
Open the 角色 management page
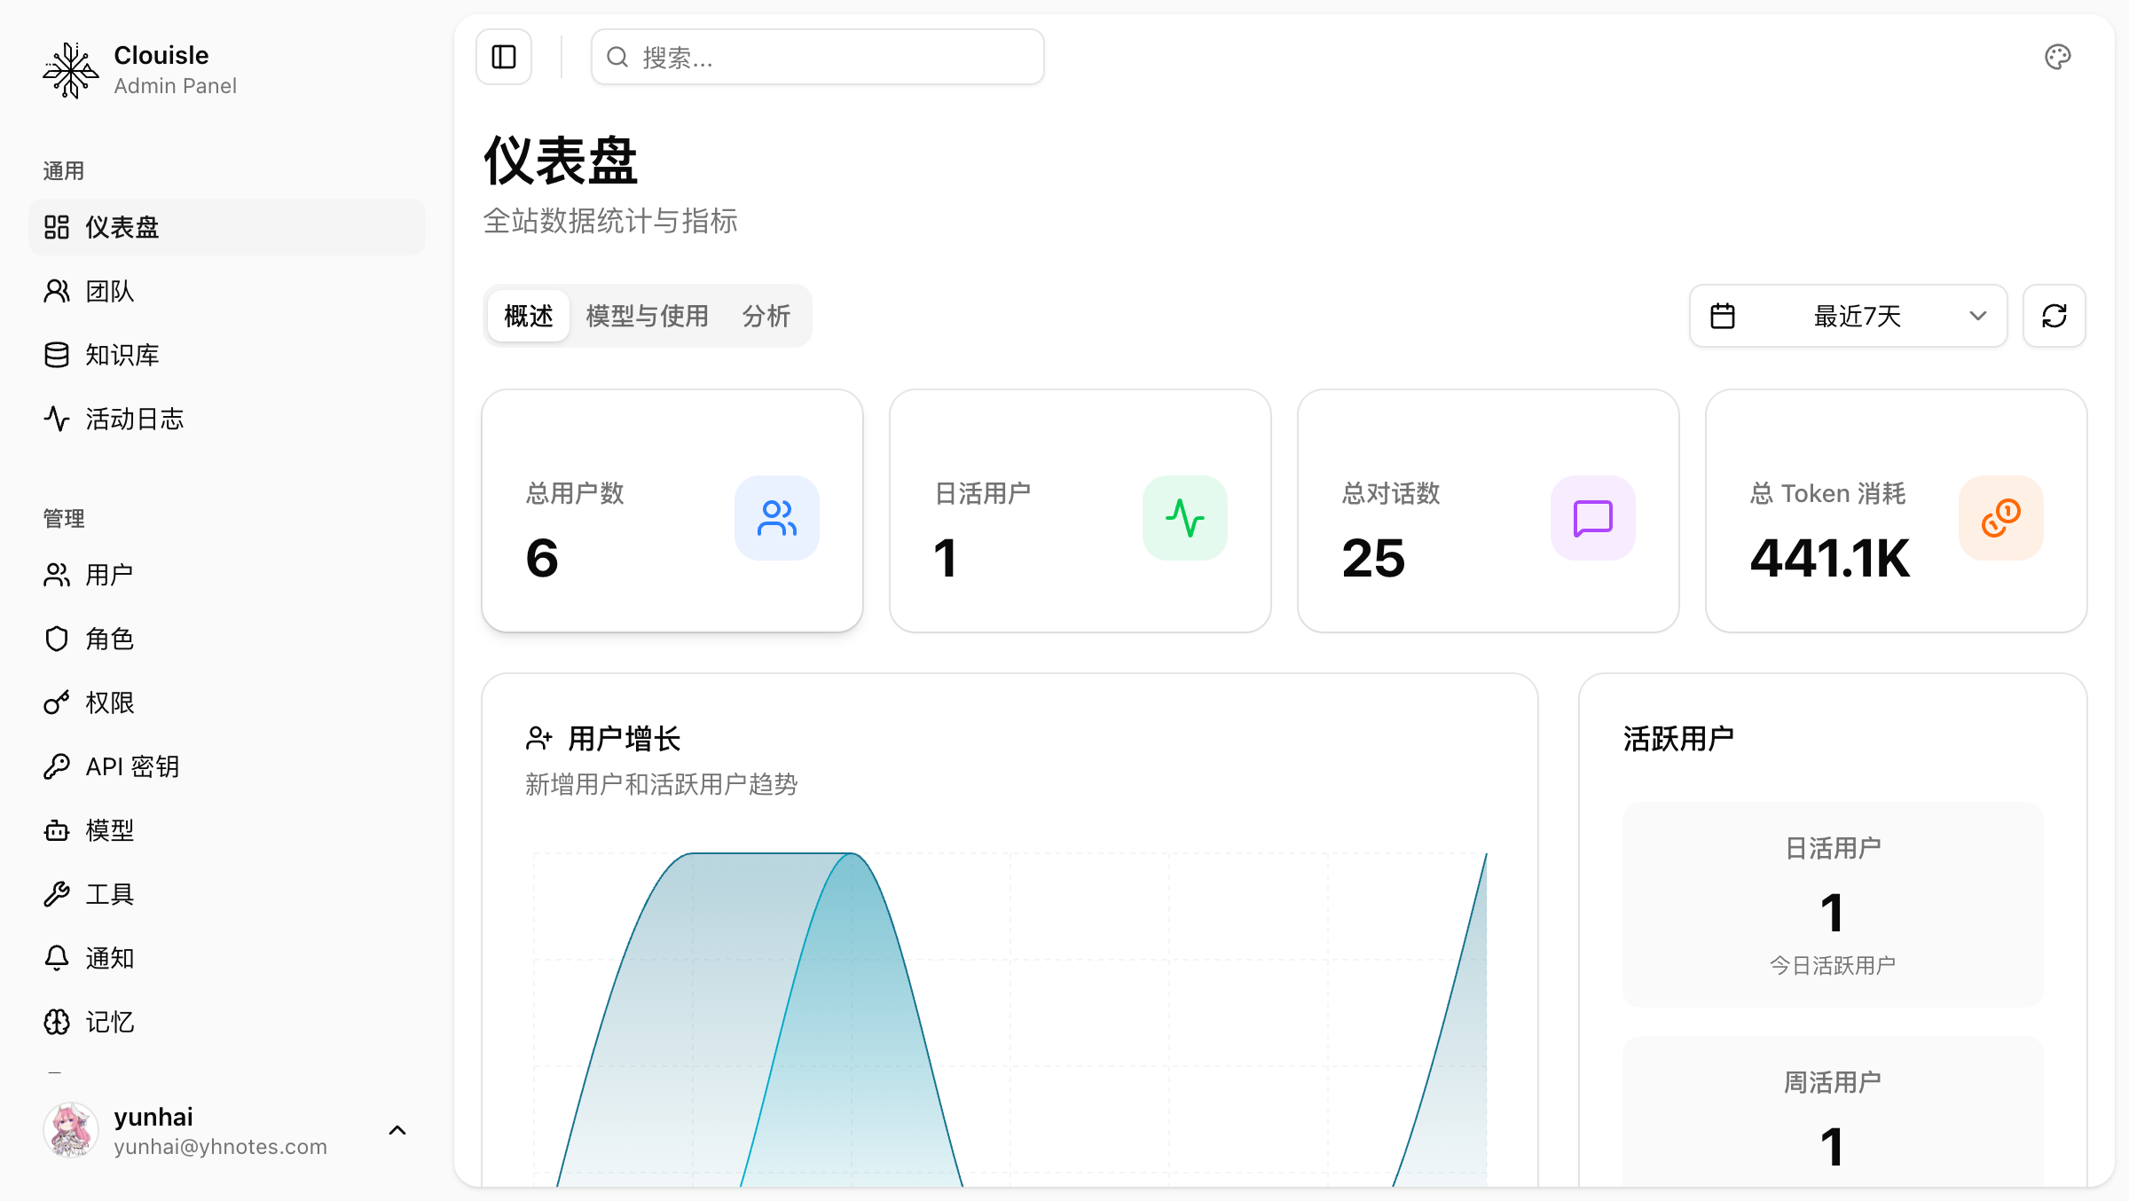[x=110, y=639]
